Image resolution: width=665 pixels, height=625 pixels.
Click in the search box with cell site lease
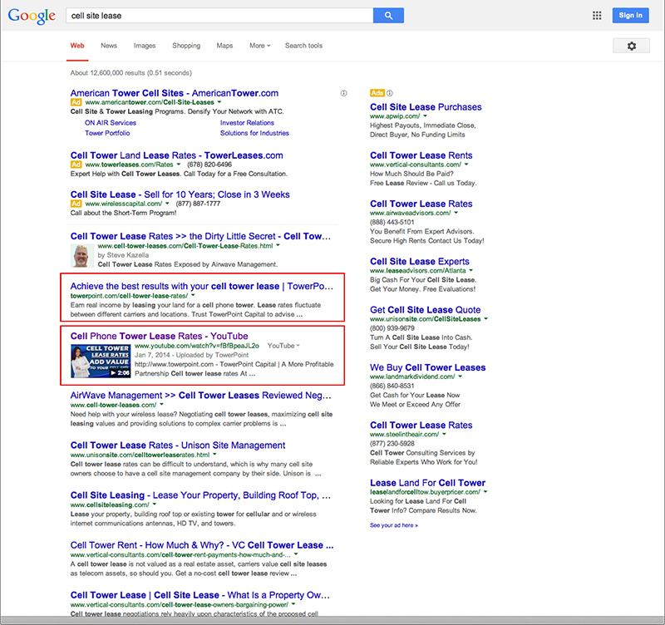click(219, 16)
